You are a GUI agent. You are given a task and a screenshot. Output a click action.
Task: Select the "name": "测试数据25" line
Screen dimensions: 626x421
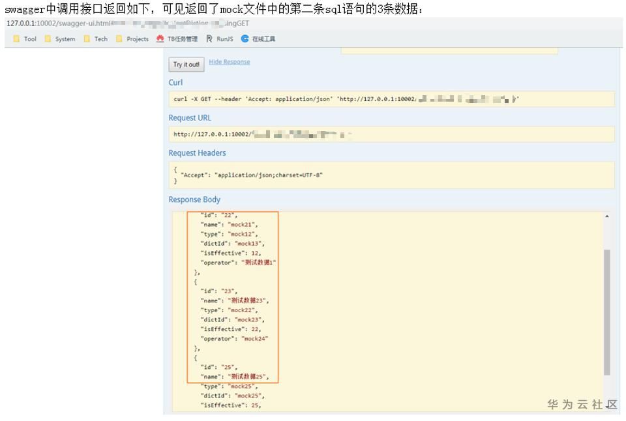(x=235, y=377)
